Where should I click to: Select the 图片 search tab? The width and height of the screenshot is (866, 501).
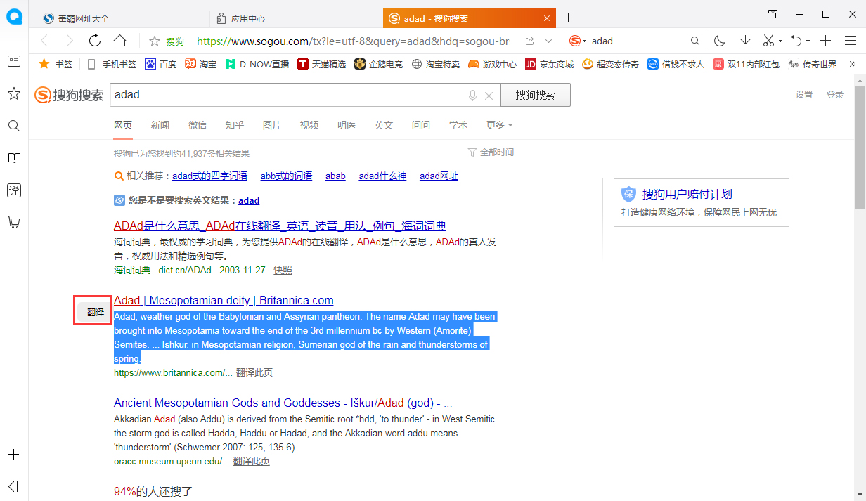(272, 125)
